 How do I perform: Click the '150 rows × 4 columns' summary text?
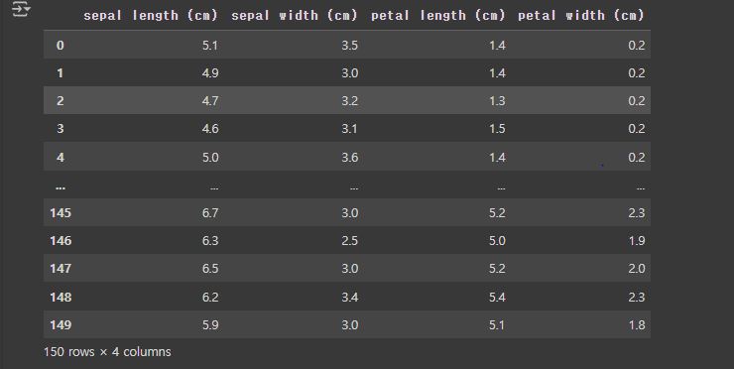(107, 352)
